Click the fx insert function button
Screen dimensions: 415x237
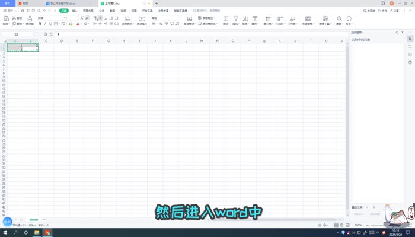51,34
